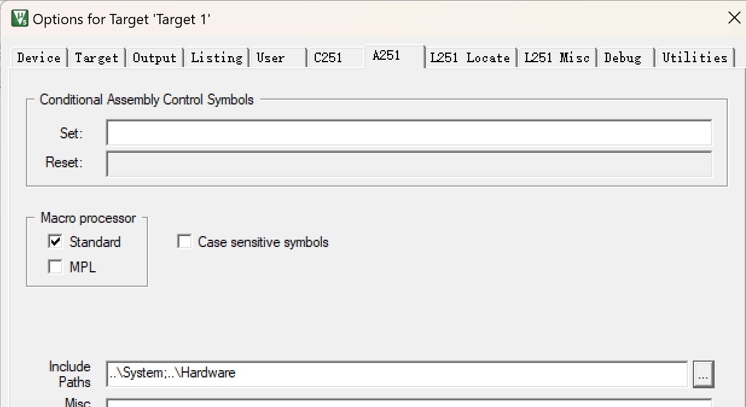Click the Include Paths text field
The height and width of the screenshot is (407, 746).
397,374
